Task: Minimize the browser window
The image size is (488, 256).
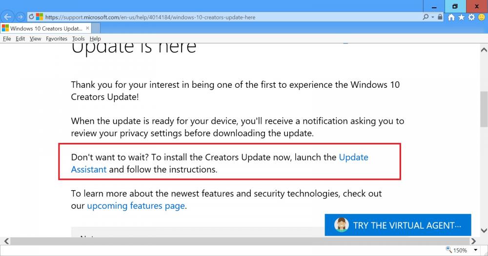Action: tap(434, 6)
